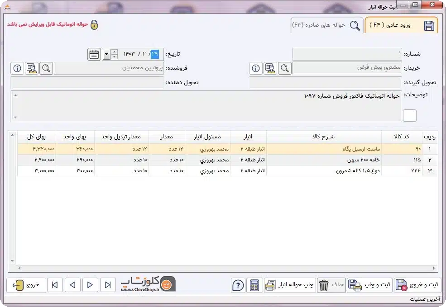Click the آخرین عملیات status bar text
446x307 pixels.
point(425,299)
